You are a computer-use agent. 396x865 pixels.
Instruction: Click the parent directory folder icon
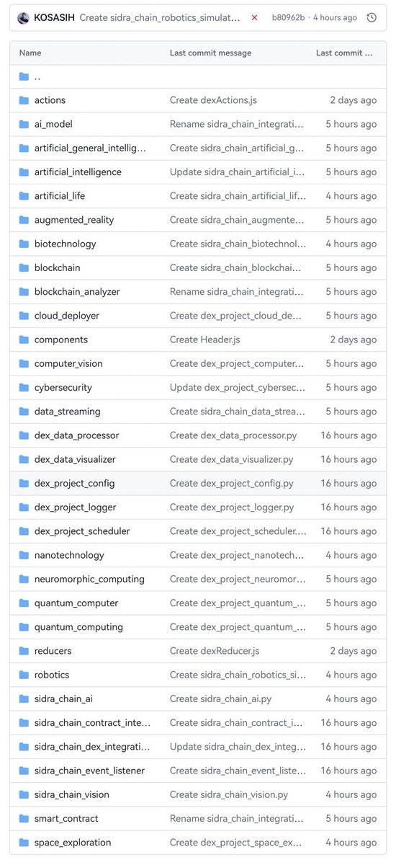pos(24,76)
